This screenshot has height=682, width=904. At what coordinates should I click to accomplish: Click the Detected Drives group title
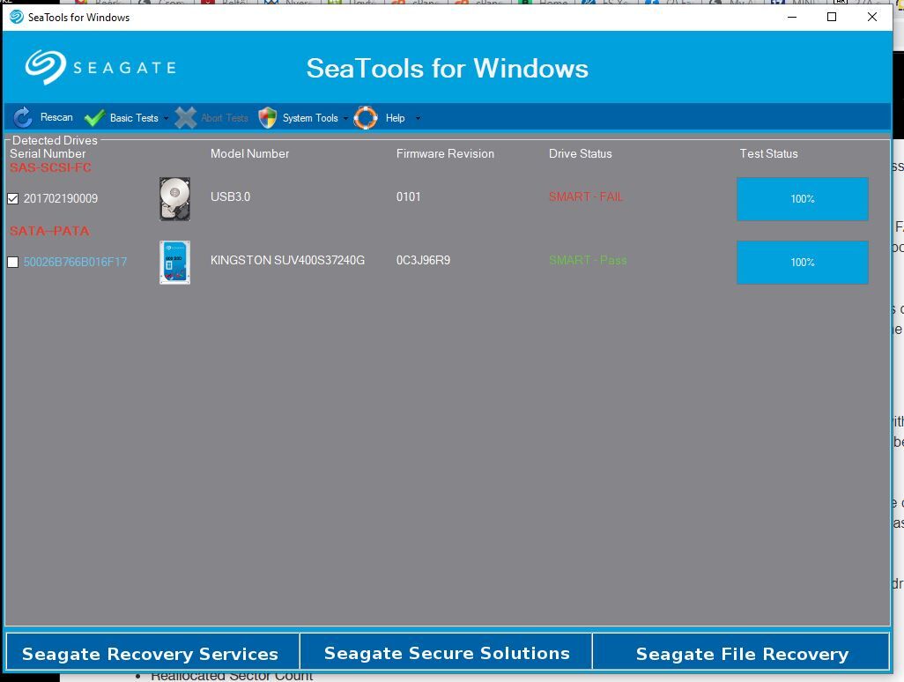pos(55,140)
